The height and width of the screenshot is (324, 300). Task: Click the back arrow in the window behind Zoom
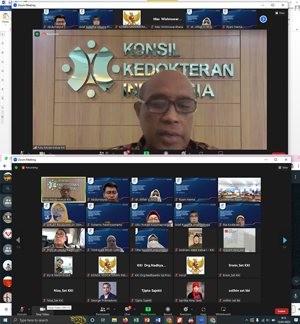pos(5,166)
